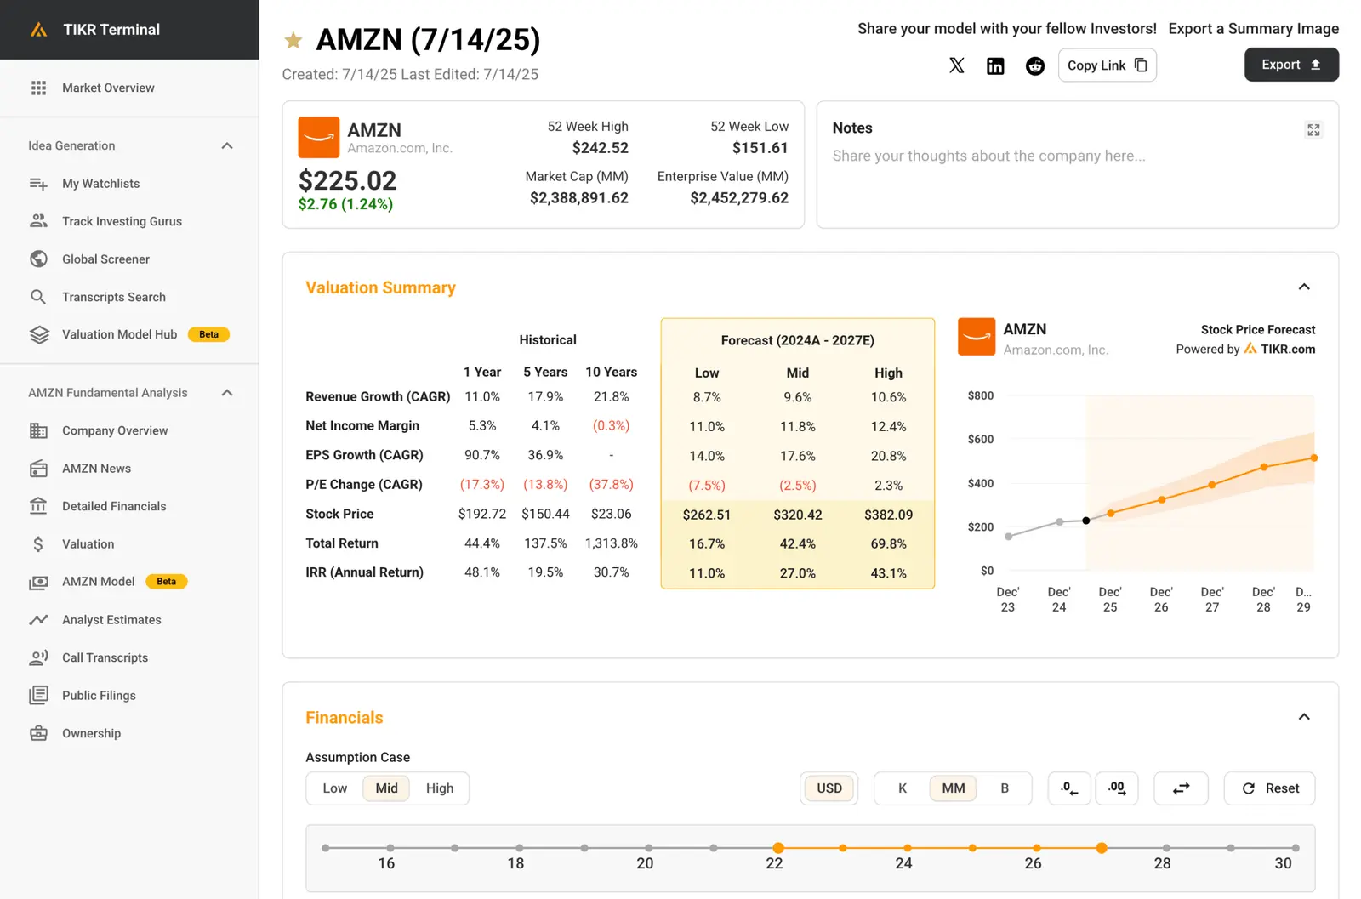Collapse the Idea Generation sidebar group
Viewport: 1361px width, 899px height.
227,146
